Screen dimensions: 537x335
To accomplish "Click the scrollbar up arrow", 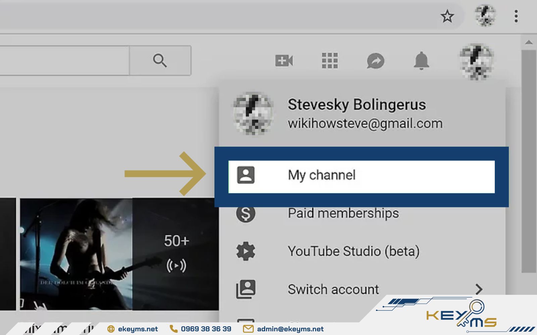I will (x=529, y=42).
